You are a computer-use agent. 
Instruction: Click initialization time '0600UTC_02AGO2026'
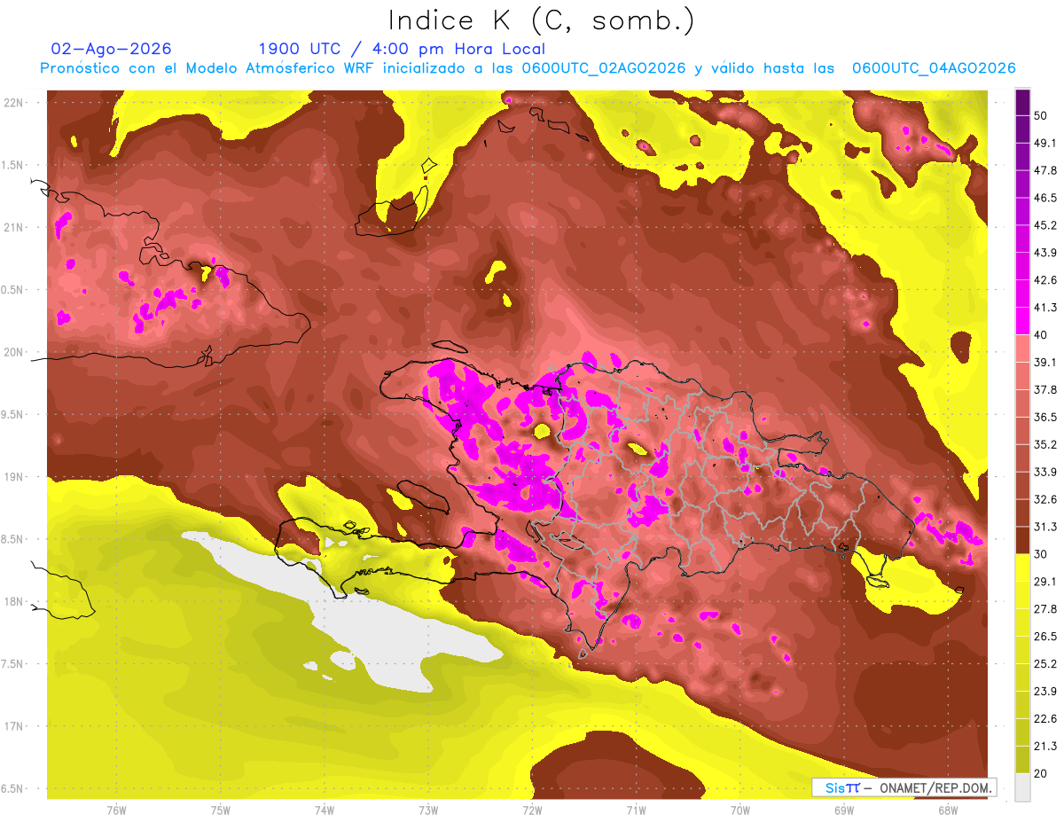pyautogui.click(x=603, y=68)
